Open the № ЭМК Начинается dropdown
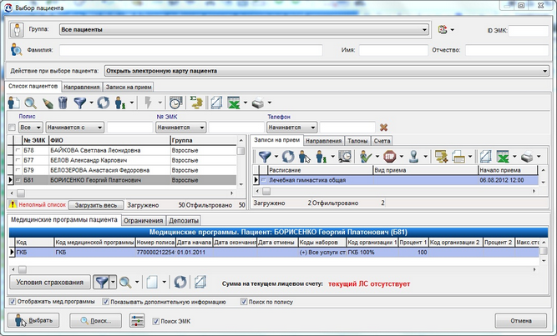This screenshot has width=557, height=336. pyautogui.click(x=180, y=128)
